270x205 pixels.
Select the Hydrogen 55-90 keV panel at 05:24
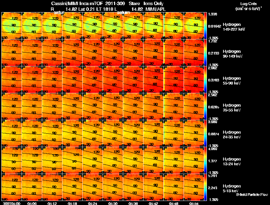pos(92,80)
